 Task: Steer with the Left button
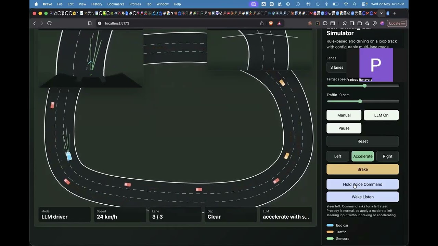click(338, 156)
